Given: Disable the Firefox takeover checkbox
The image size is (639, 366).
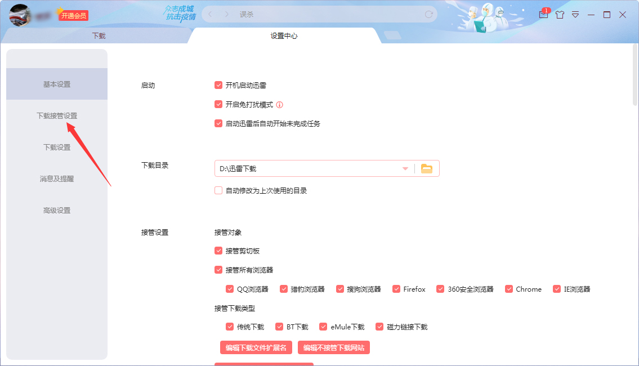Looking at the screenshot, I should [396, 289].
